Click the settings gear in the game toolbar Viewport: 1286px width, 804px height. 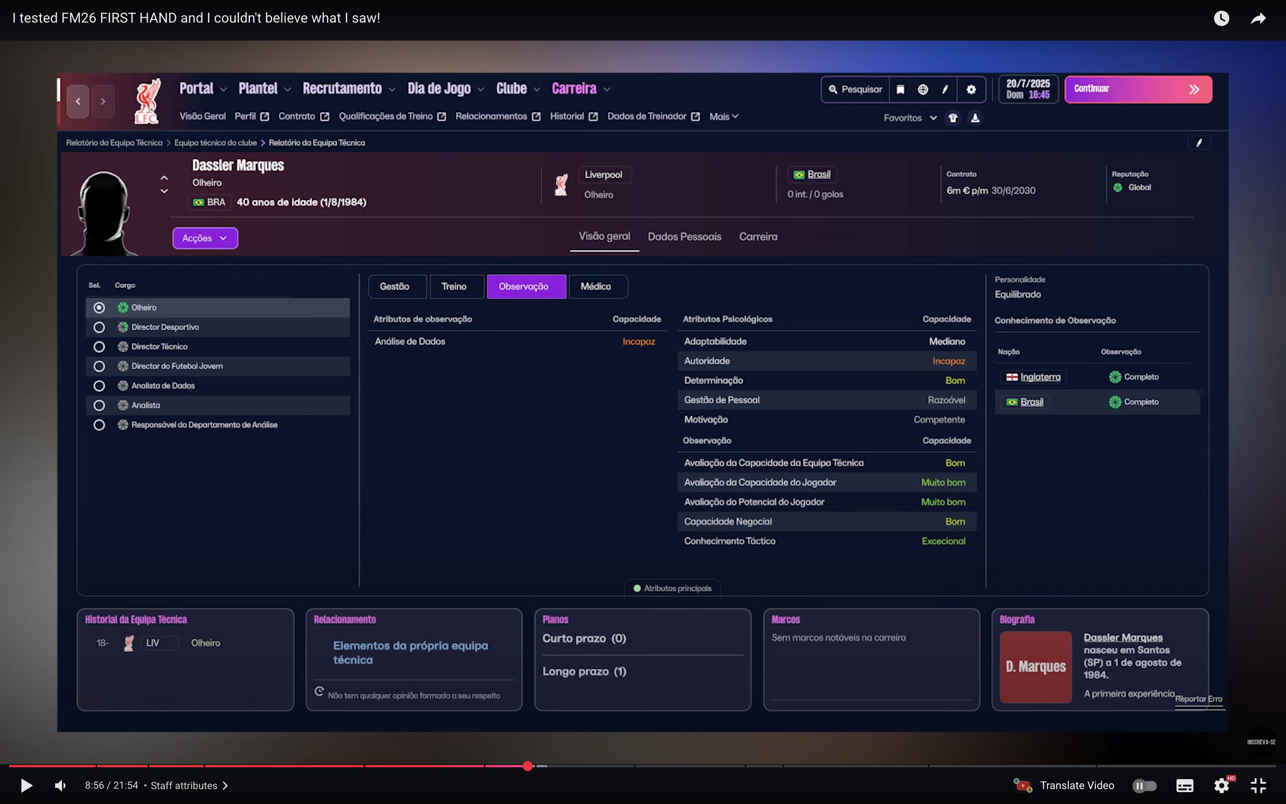(971, 89)
